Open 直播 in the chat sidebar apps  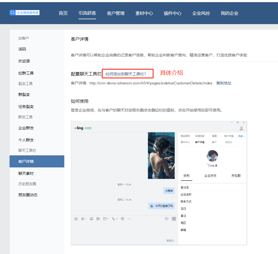[214, 136]
